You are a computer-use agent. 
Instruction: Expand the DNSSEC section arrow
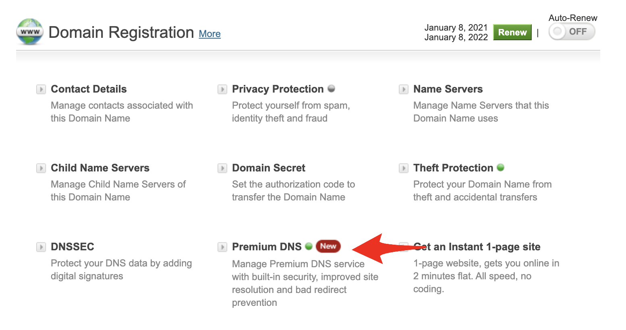click(41, 247)
